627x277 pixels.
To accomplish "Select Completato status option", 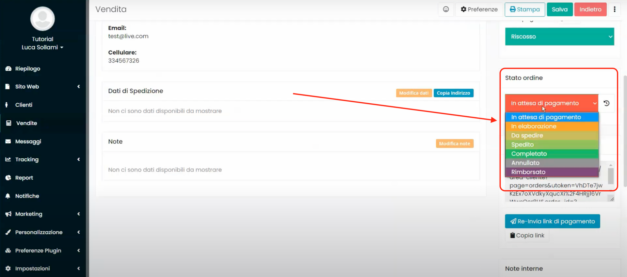I will (x=552, y=153).
